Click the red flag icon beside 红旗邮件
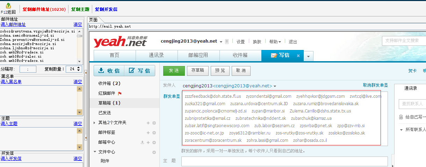This screenshot has height=167, width=426. tap(120, 93)
